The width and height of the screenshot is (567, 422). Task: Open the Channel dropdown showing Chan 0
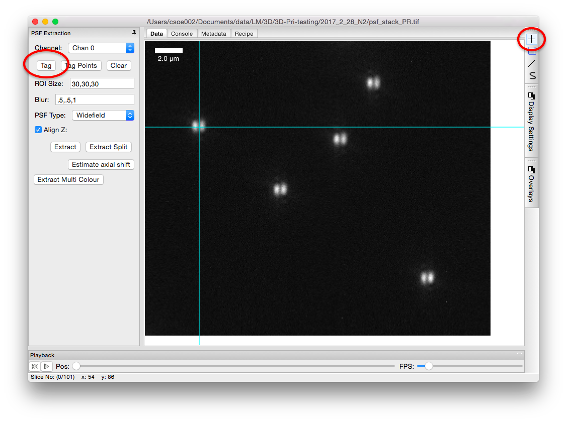101,48
